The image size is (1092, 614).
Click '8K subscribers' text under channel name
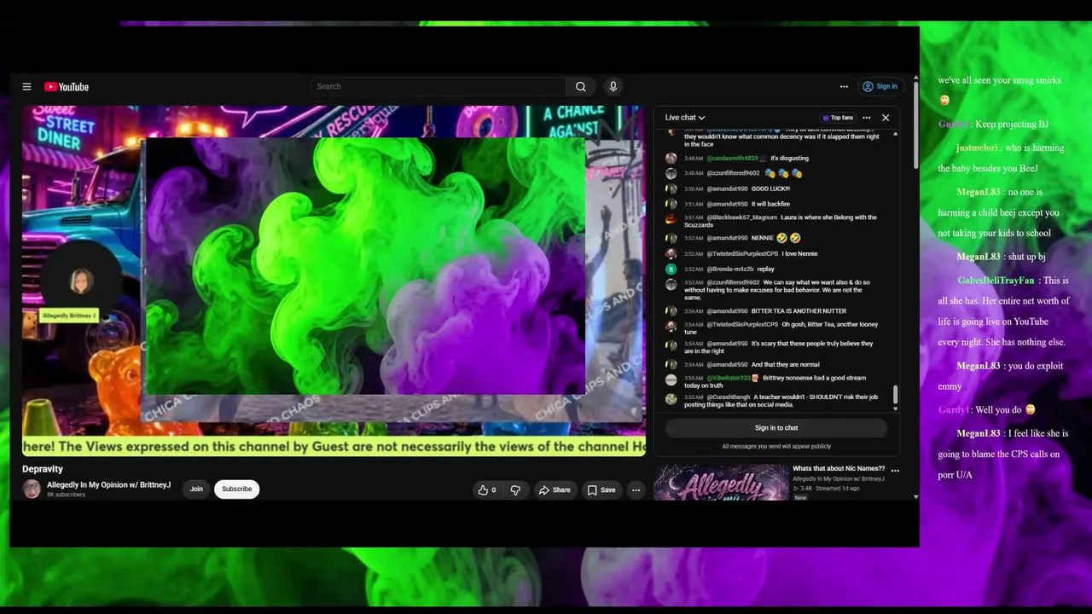pos(66,495)
